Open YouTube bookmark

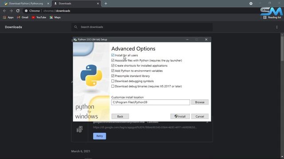[x=39, y=18]
